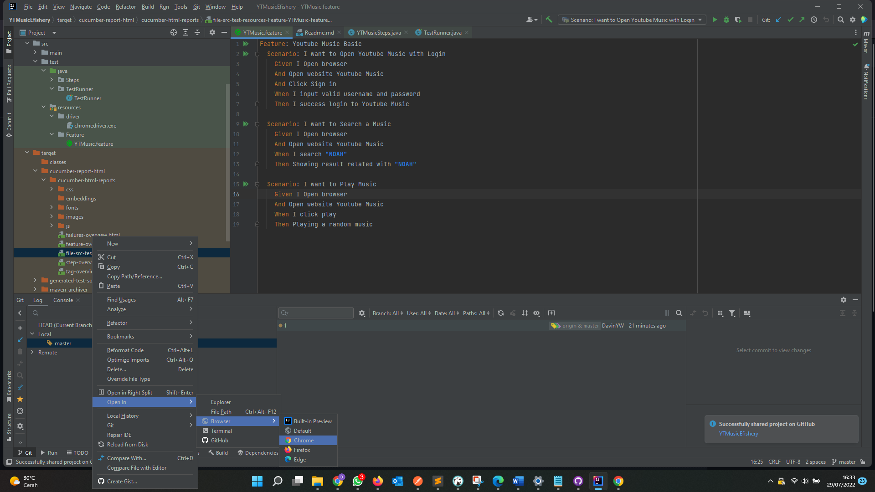Open Git log settings gear next to search

pyautogui.click(x=362, y=313)
